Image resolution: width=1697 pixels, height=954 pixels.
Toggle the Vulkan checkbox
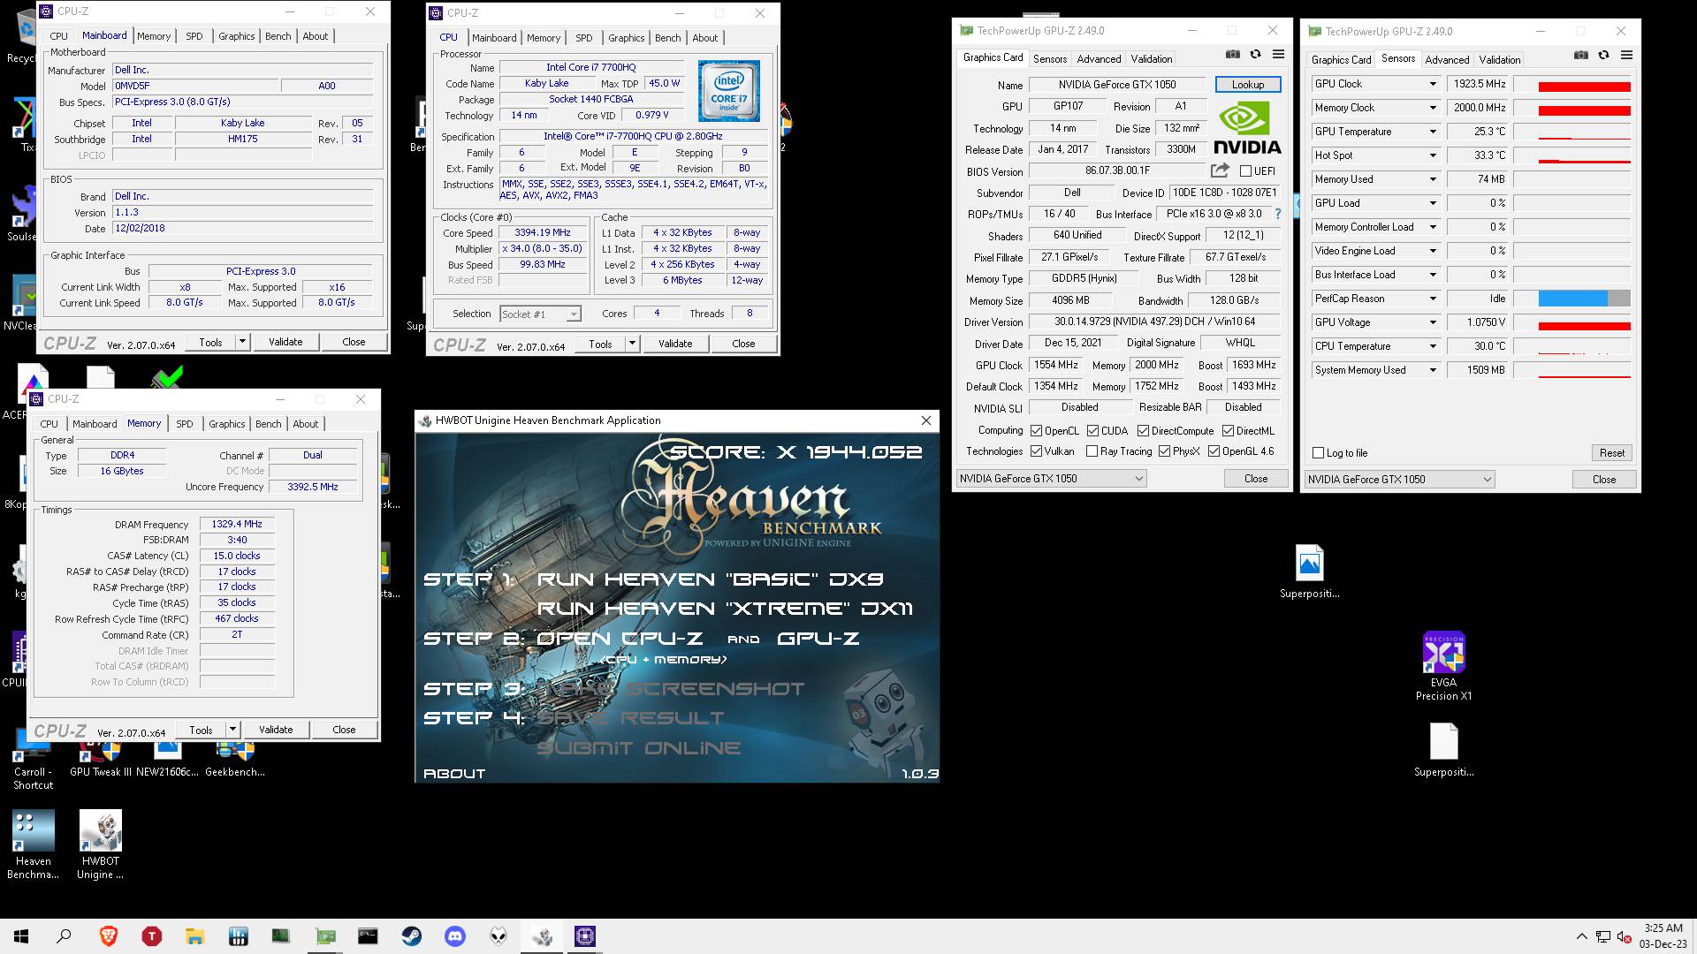point(1037,450)
